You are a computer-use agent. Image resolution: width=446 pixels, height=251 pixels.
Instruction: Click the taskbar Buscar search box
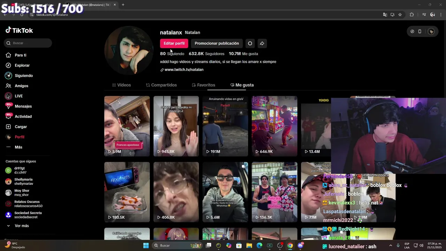[177, 245]
